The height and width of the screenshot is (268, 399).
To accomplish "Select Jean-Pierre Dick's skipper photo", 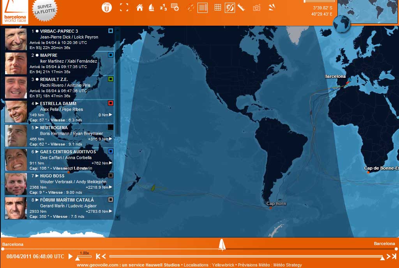I will [16, 39].
